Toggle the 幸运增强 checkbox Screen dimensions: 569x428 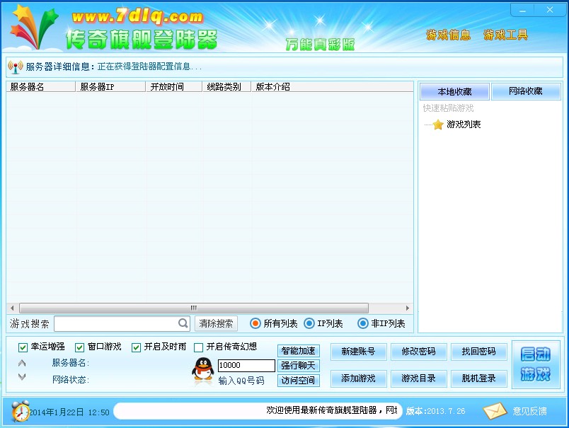(x=23, y=347)
